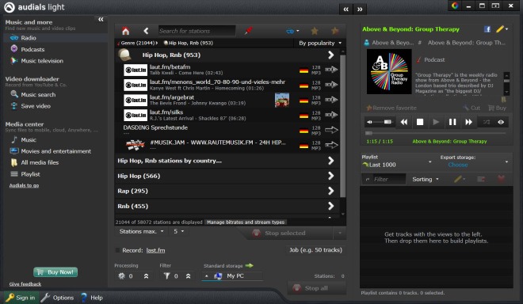The image size is (523, 304).
Task: Click the Genre (21044) breadcrumb
Action: pyautogui.click(x=137, y=43)
